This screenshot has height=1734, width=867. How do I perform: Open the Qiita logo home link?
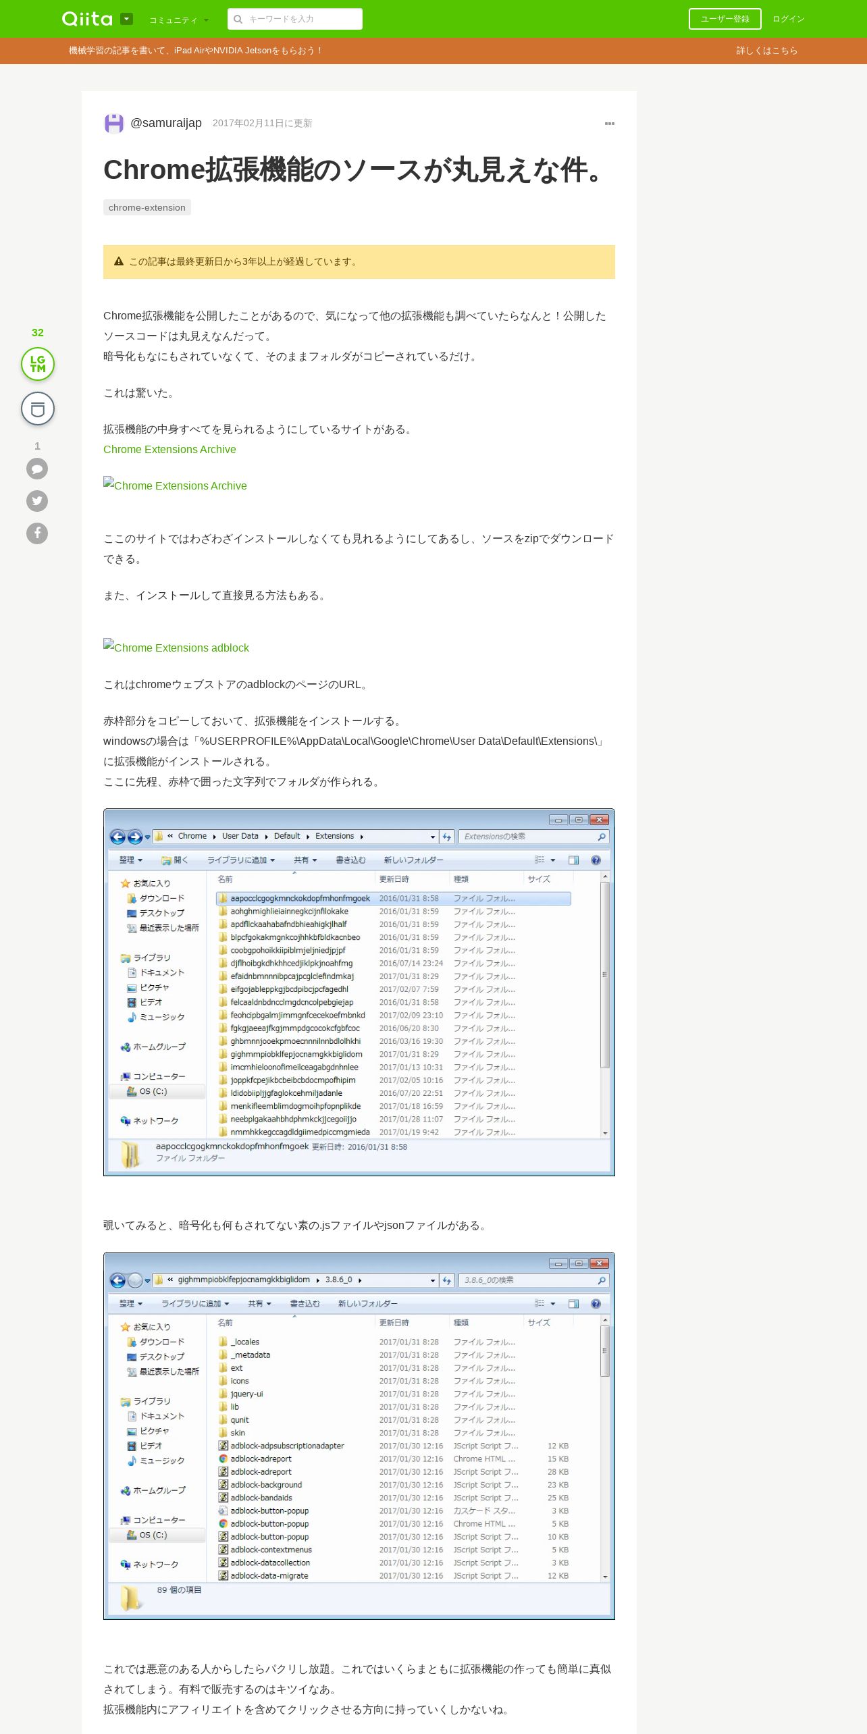point(87,19)
